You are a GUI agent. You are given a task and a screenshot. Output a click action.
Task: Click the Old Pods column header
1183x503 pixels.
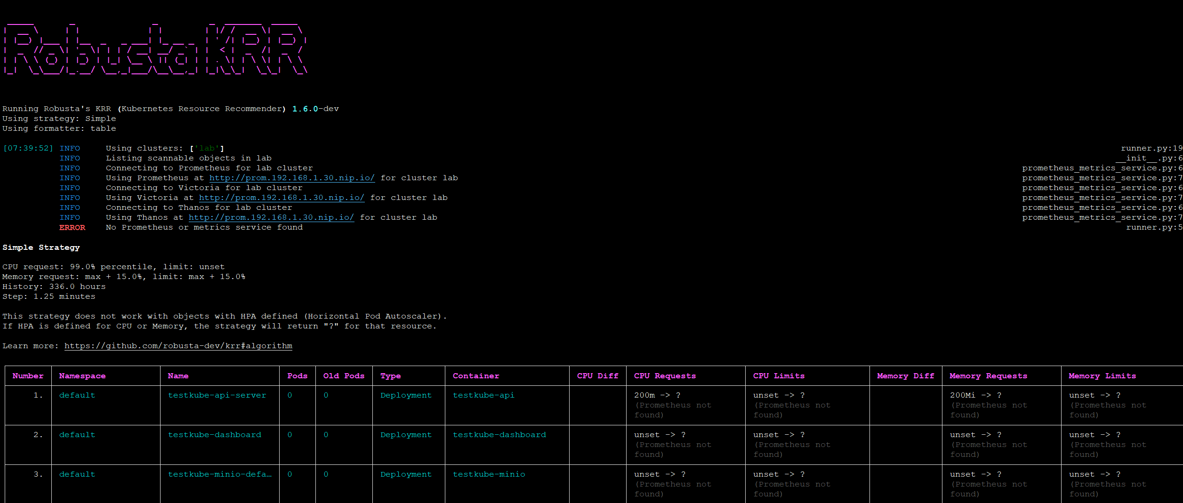(x=344, y=376)
